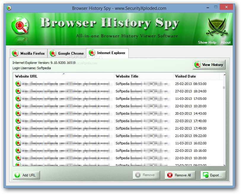Select the Internet Explorer tab
Viewport: 241px width, 194px height.
(107, 53)
